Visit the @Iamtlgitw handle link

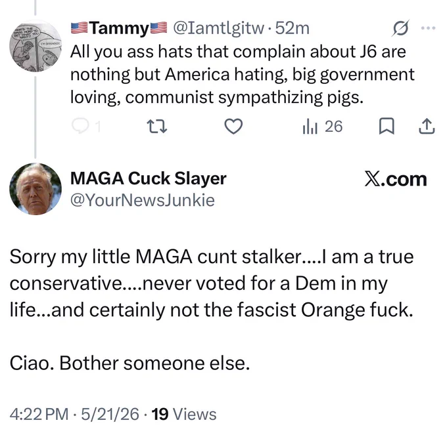(219, 28)
